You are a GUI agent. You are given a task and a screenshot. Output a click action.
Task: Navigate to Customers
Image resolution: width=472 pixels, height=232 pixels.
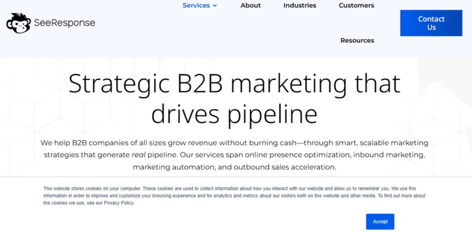356,6
